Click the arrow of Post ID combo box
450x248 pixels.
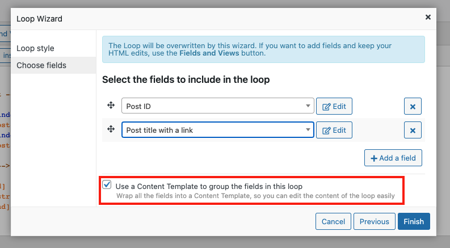308,106
